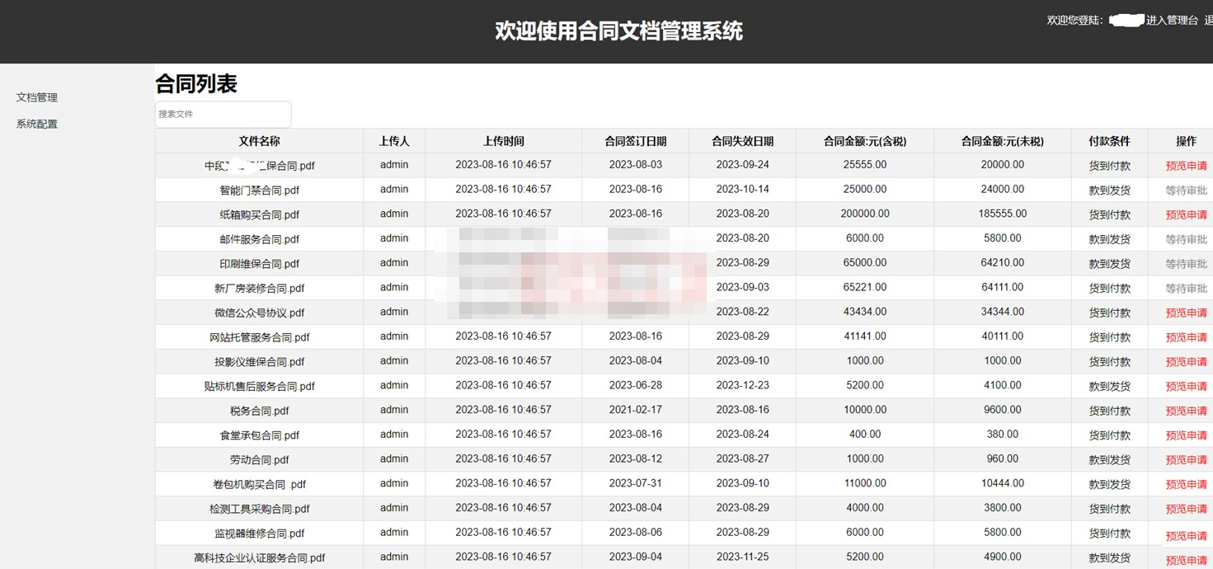Select file name 税务合同.pdf
Viewport: 1213px width, 569px height.
click(x=259, y=411)
